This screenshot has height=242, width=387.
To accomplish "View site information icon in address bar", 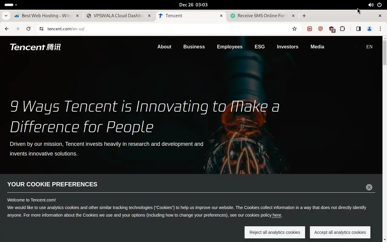I will (x=41, y=29).
